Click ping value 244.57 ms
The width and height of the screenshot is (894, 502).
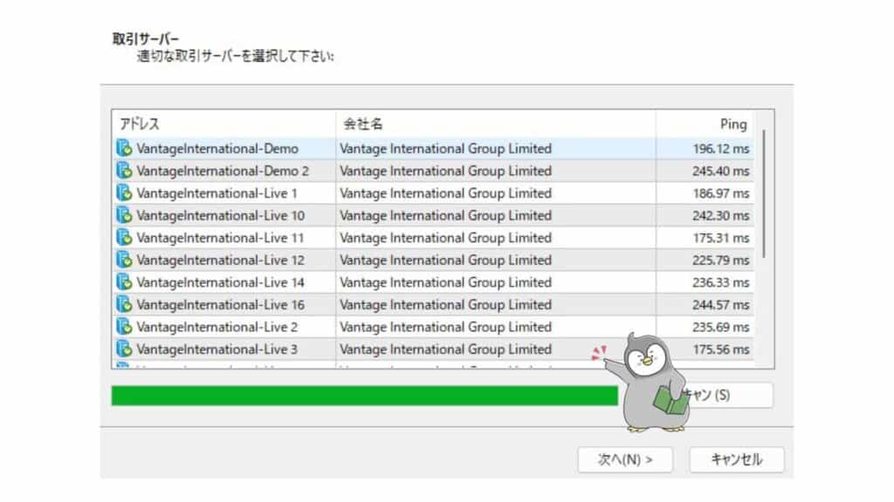720,304
